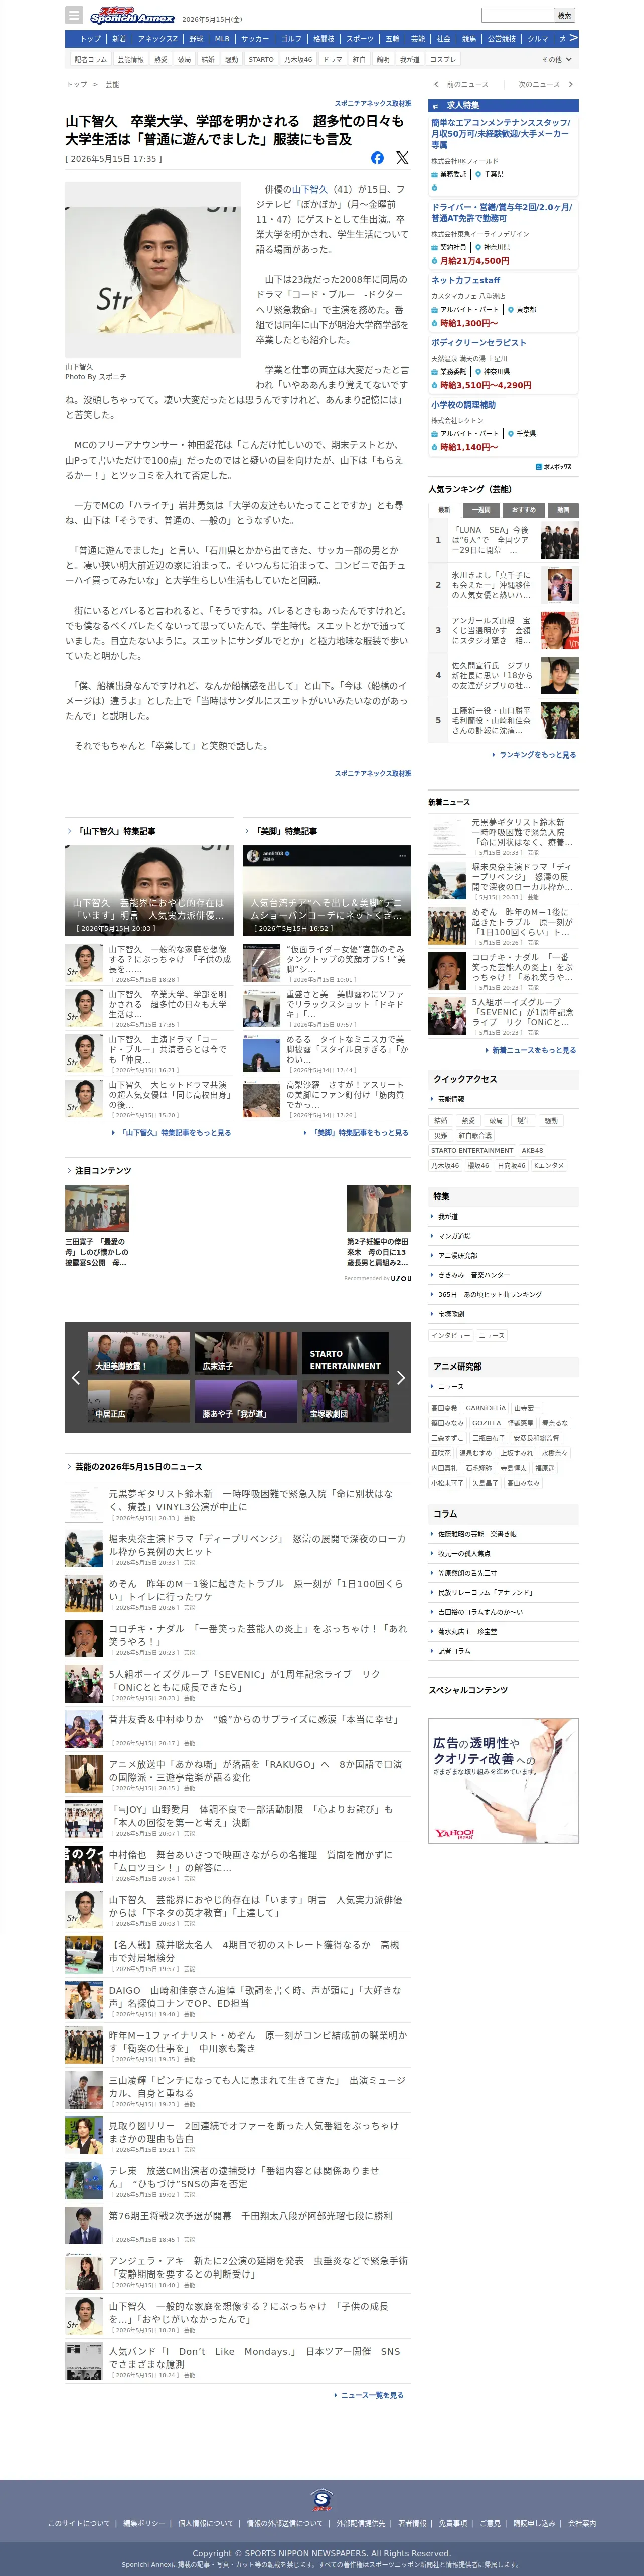Click the search input field
This screenshot has height=2576, width=644.
pos(517,15)
